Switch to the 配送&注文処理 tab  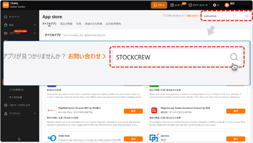[x=93, y=24]
